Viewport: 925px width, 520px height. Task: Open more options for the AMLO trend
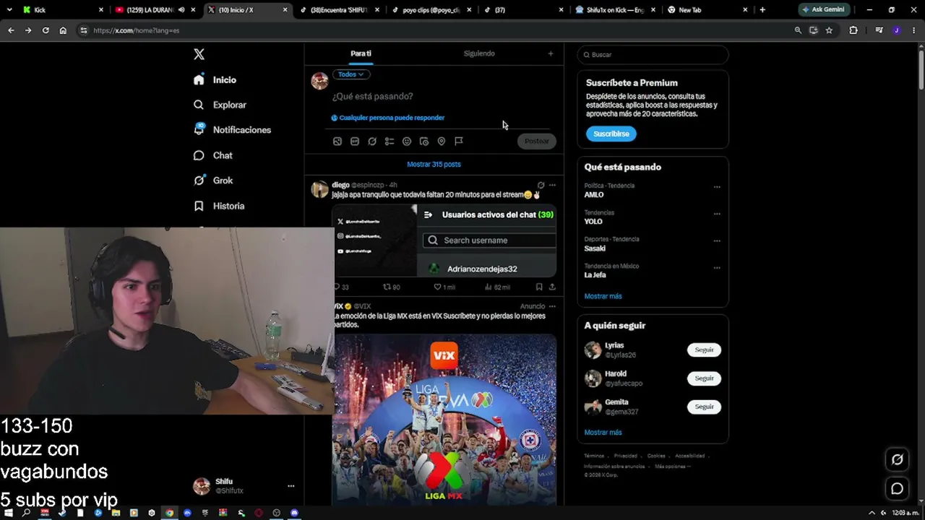[x=717, y=187]
